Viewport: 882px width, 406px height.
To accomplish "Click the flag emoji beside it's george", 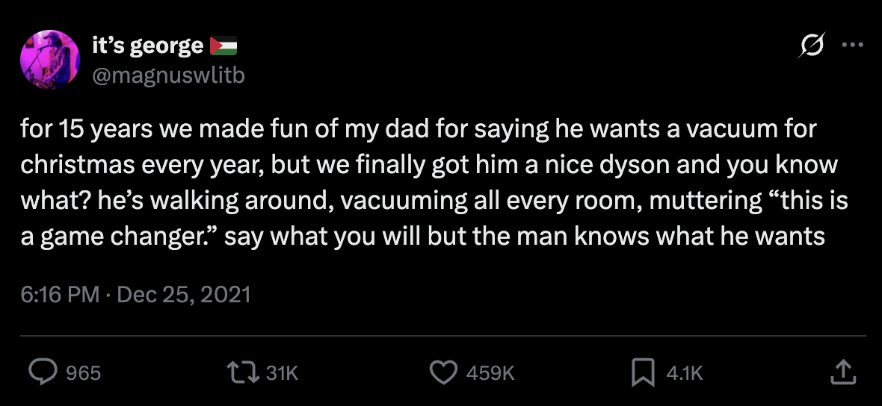I will 223,46.
